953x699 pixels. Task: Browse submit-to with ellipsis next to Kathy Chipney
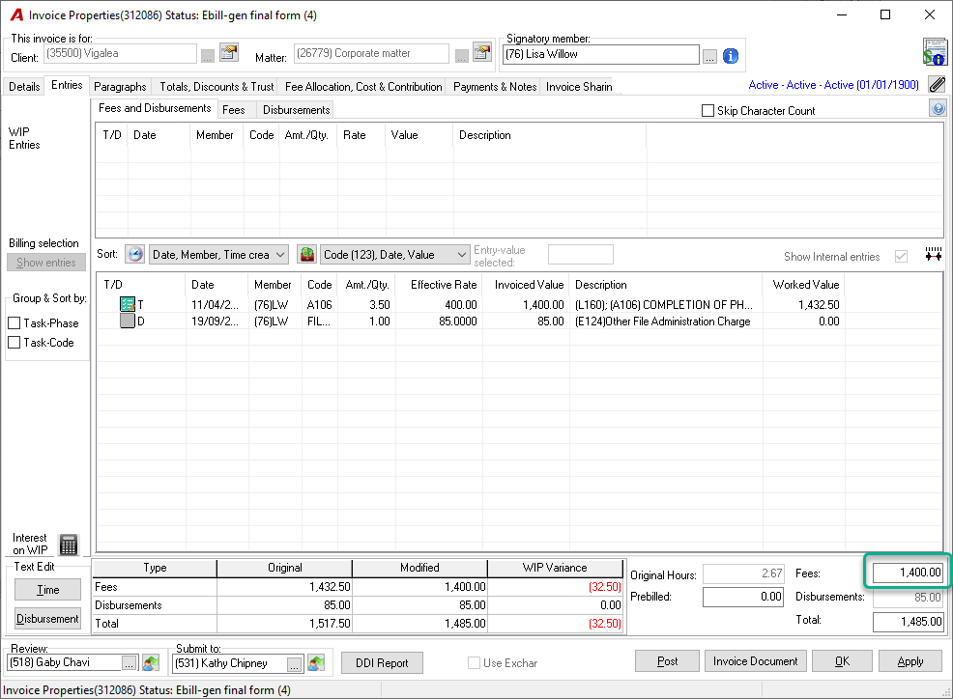294,664
